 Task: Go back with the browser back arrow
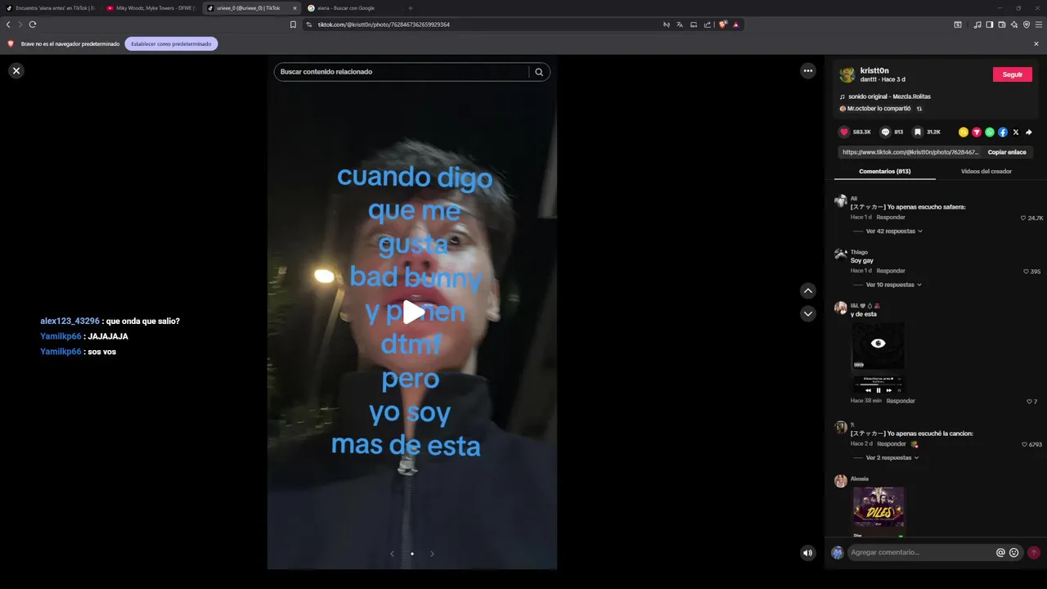[8, 25]
